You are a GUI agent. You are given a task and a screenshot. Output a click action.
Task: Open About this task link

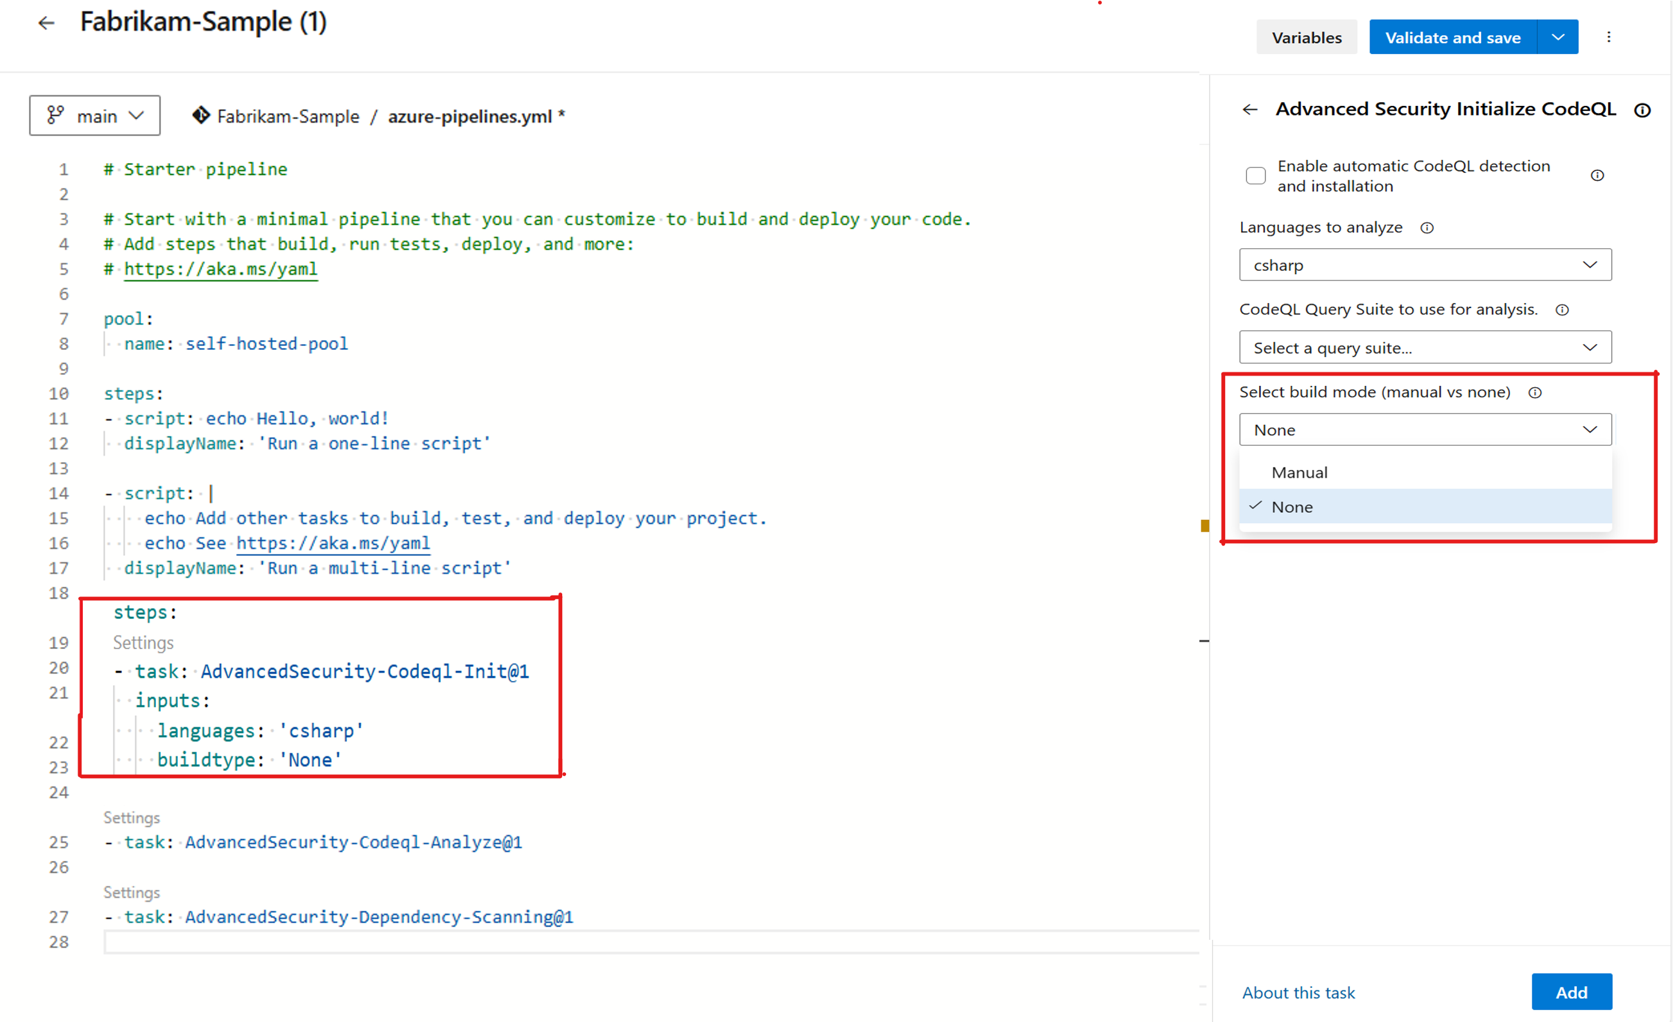tap(1298, 993)
